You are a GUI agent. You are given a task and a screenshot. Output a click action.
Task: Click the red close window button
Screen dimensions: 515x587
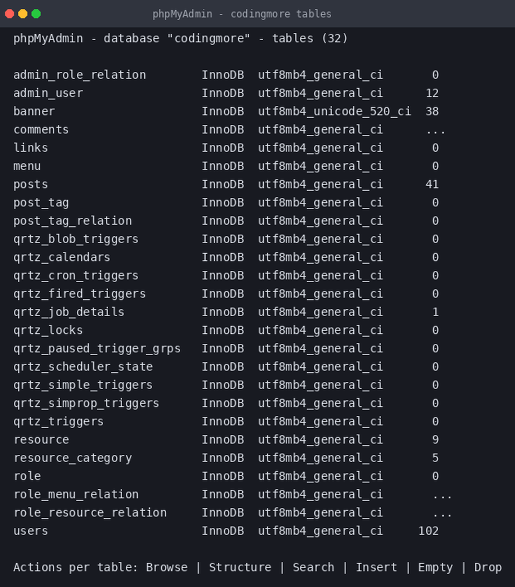click(x=10, y=14)
